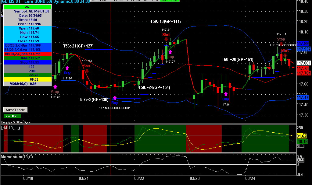The width and height of the screenshot is (312, 185).
Task: Click the 118.20 price axis label
Action: (303, 22)
